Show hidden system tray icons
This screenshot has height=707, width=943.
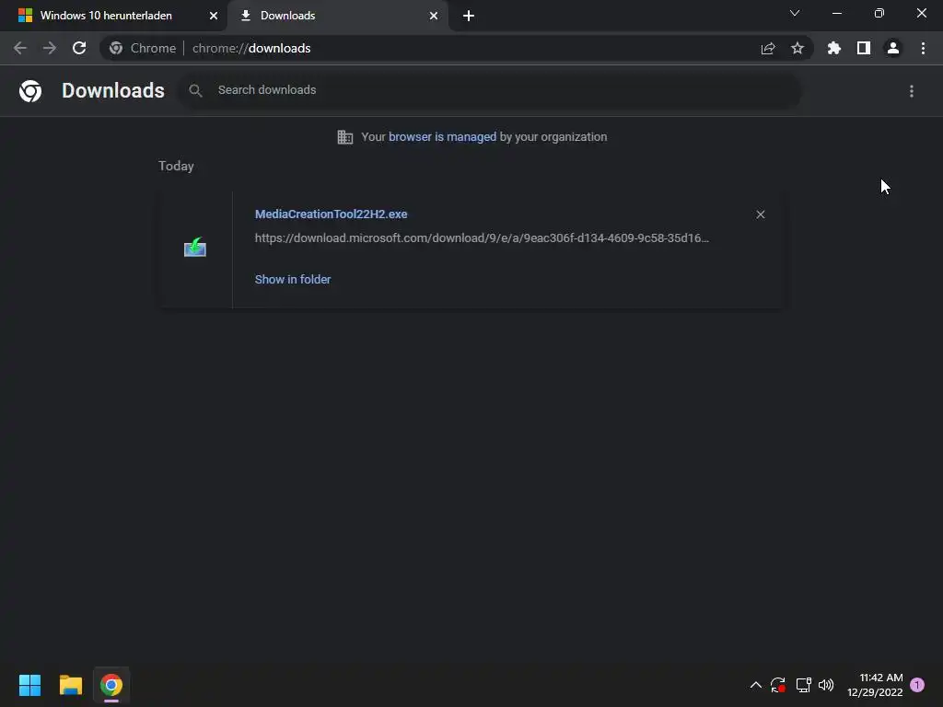(x=756, y=685)
